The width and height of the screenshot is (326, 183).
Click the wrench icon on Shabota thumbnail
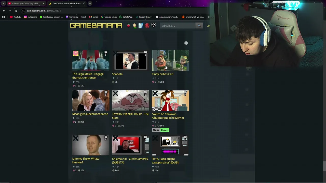(x=145, y=53)
